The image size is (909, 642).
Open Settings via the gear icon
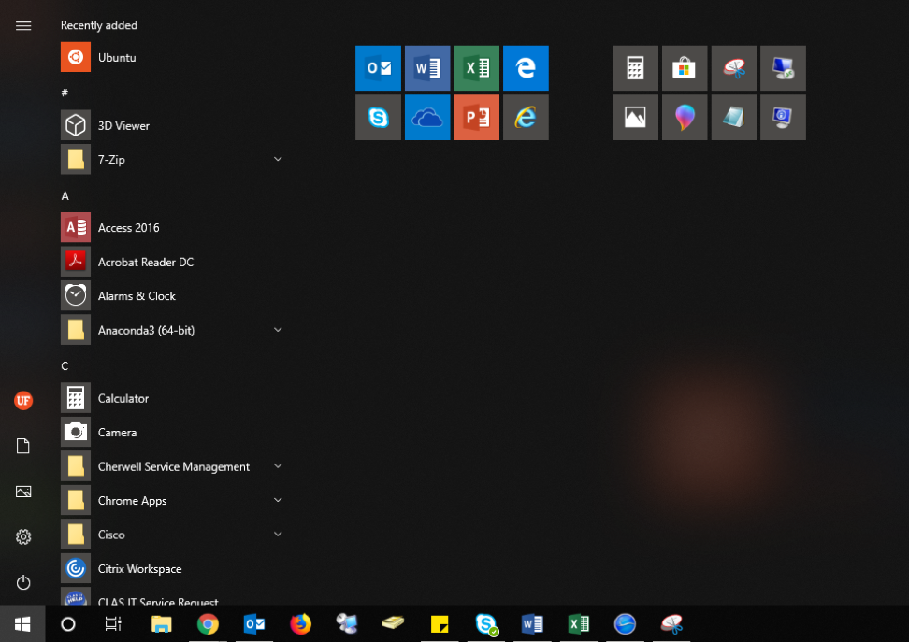[23, 537]
